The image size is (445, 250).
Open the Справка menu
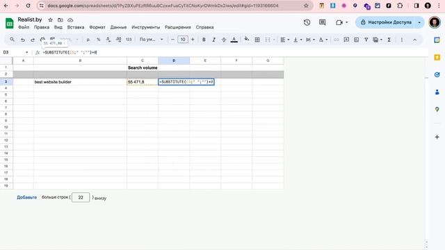pyautogui.click(x=204, y=27)
